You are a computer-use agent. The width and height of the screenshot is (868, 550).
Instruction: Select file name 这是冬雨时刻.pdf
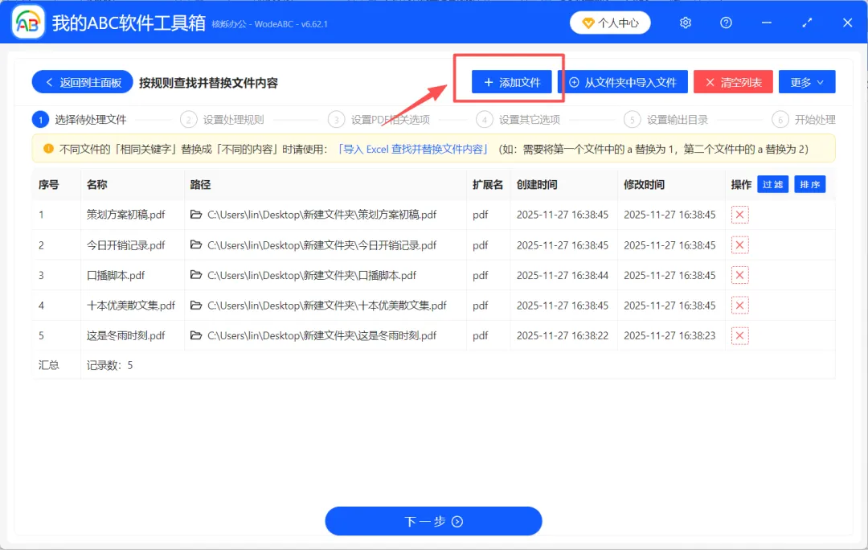(x=125, y=335)
